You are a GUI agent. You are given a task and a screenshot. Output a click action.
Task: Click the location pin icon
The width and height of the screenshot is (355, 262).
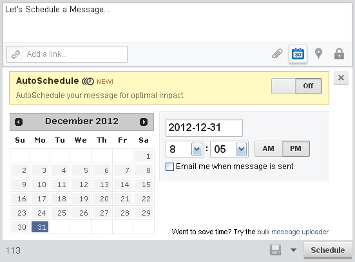tap(318, 54)
